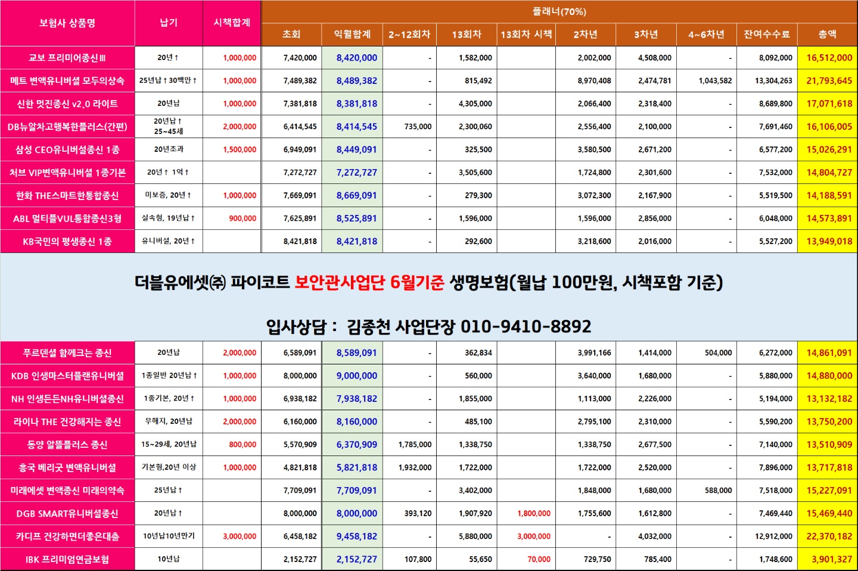Click 잔여수수료 value 13,304,263
858x571 pixels.
click(773, 80)
